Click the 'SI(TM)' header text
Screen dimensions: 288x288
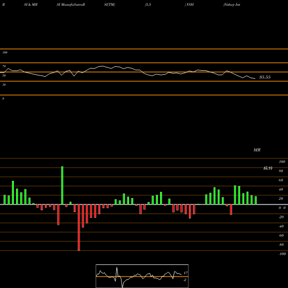109,5
